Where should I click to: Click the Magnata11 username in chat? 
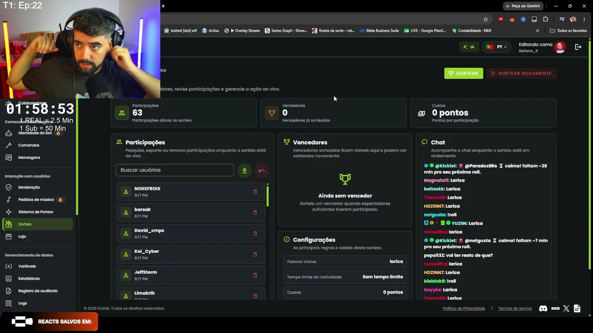(x=436, y=180)
